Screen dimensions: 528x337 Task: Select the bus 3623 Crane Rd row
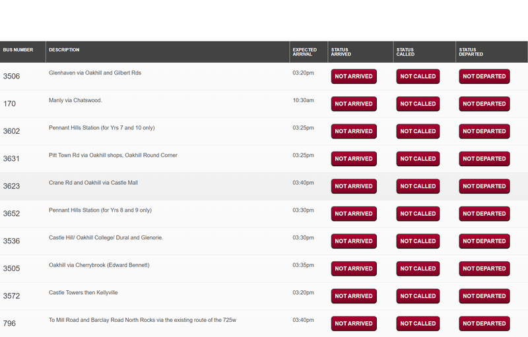(x=165, y=187)
